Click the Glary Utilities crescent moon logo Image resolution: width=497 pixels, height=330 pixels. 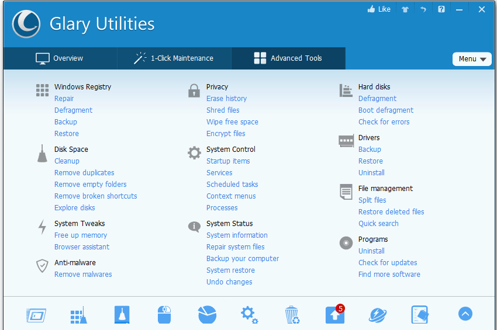tap(26, 24)
